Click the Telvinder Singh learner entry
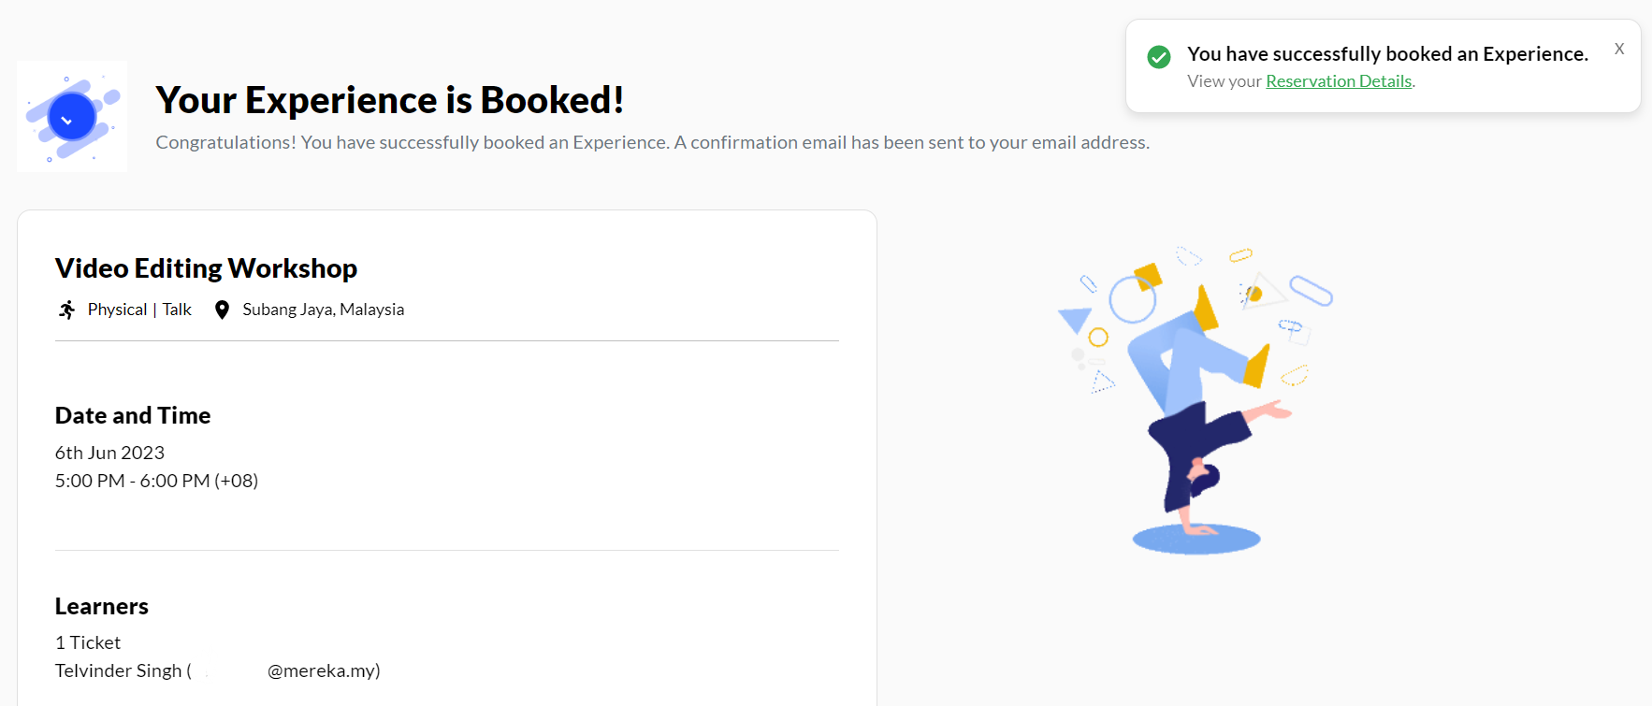This screenshot has height=706, width=1652. click(x=217, y=670)
